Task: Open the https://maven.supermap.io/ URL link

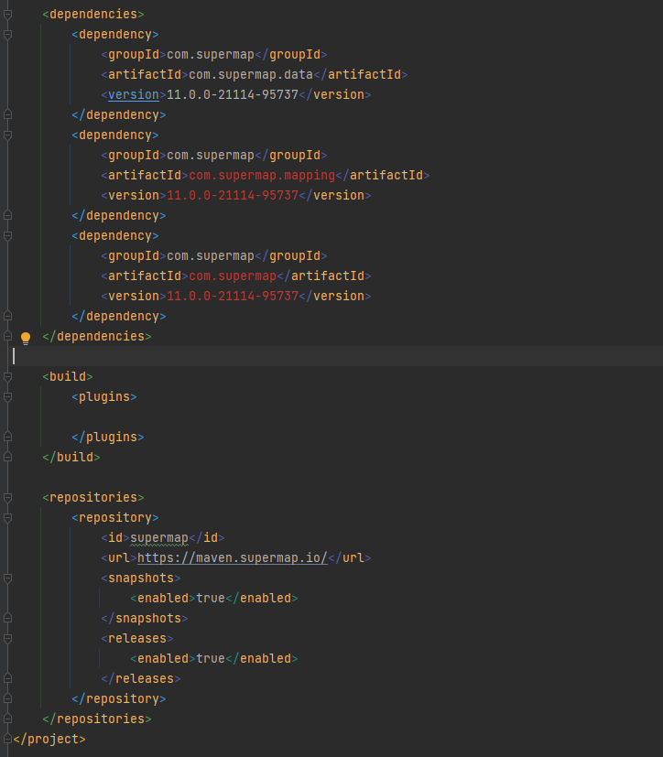Action: click(233, 557)
